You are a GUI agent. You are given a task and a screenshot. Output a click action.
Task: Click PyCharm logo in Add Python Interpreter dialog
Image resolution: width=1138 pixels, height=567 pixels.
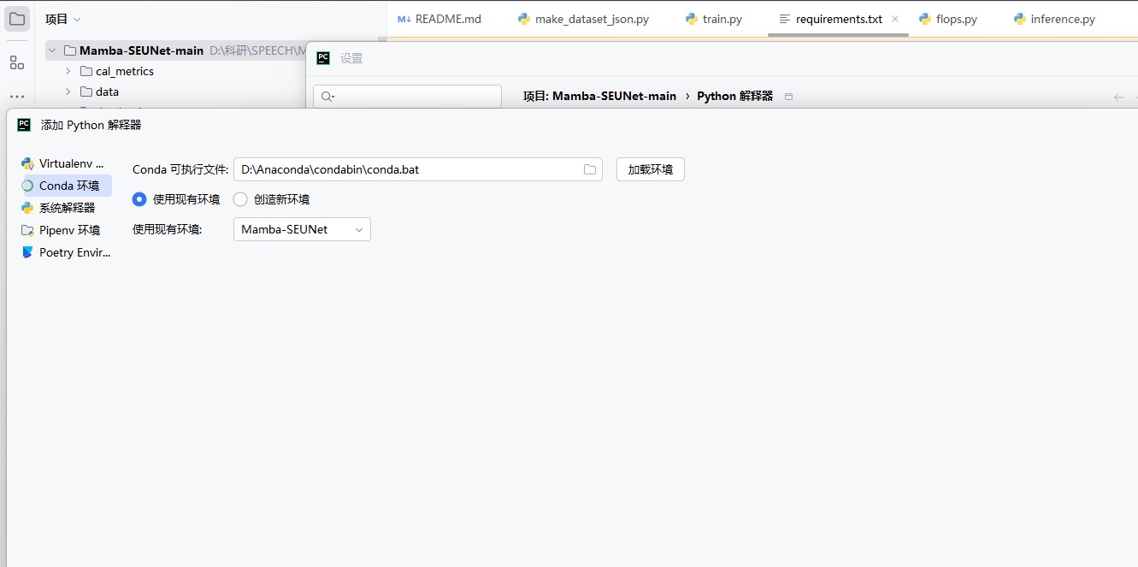tap(24, 125)
